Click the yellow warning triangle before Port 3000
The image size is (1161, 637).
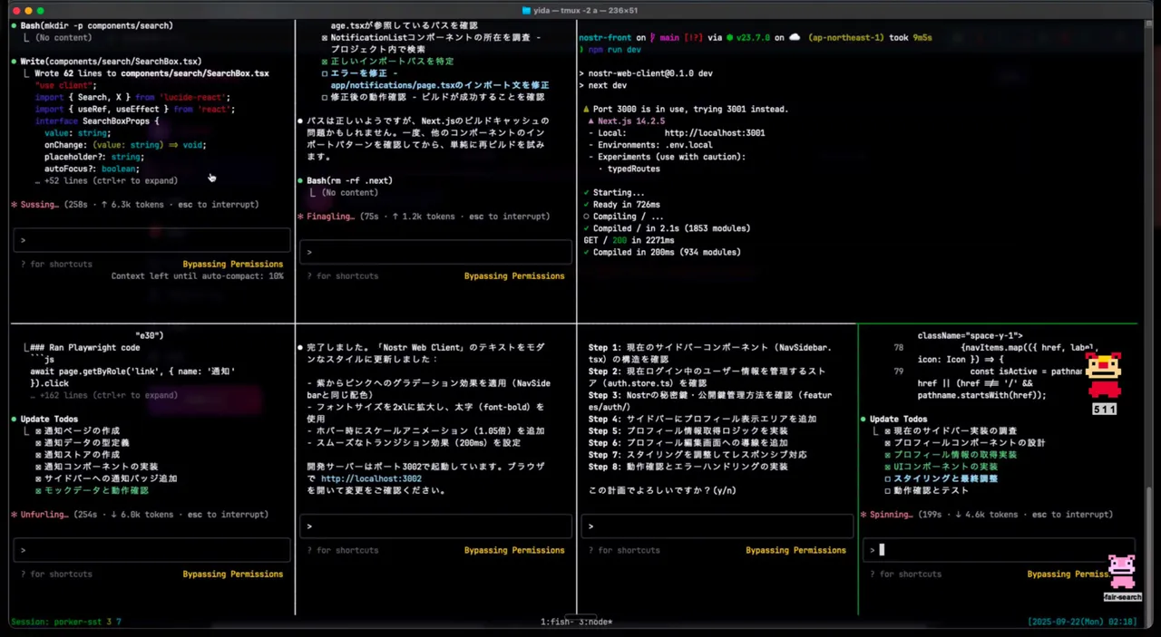pos(587,109)
